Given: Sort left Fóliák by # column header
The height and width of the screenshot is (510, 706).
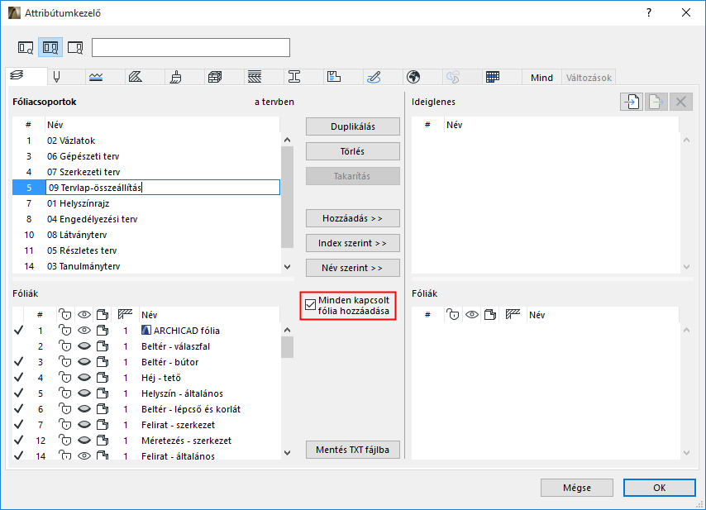Looking at the screenshot, I should coord(40,315).
